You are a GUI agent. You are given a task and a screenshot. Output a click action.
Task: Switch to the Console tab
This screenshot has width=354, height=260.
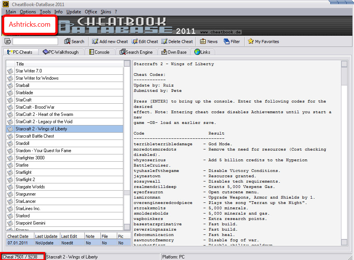pyautogui.click(x=100, y=52)
